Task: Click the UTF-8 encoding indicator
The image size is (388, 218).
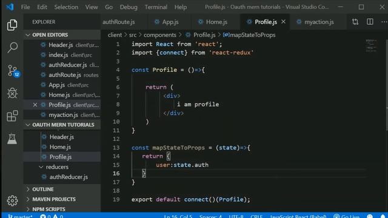Action: point(236,216)
